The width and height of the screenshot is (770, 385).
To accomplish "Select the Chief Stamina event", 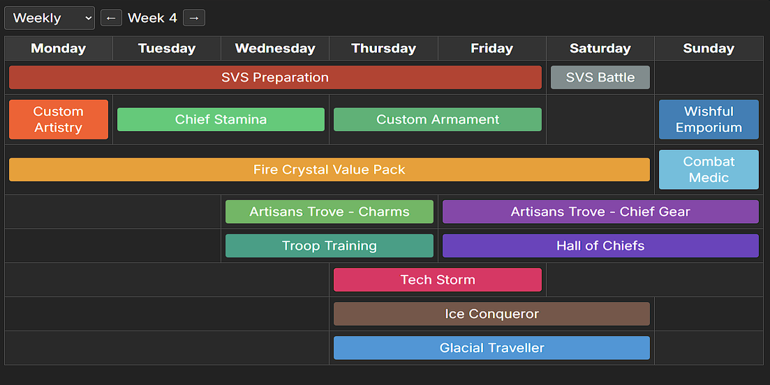I will (221, 119).
